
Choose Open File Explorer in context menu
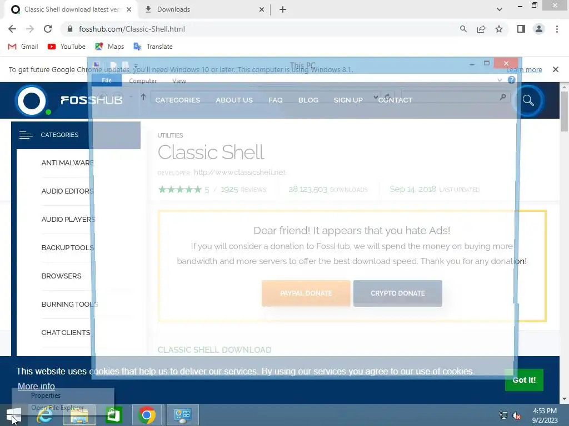[x=57, y=408]
